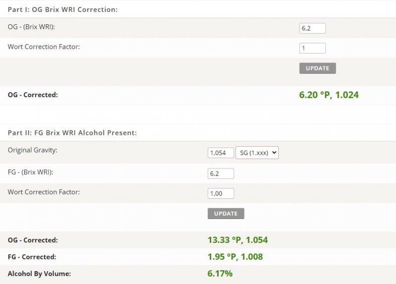
Task: Click the 13.33 °P, 1.054 OG result
Action: (x=238, y=240)
